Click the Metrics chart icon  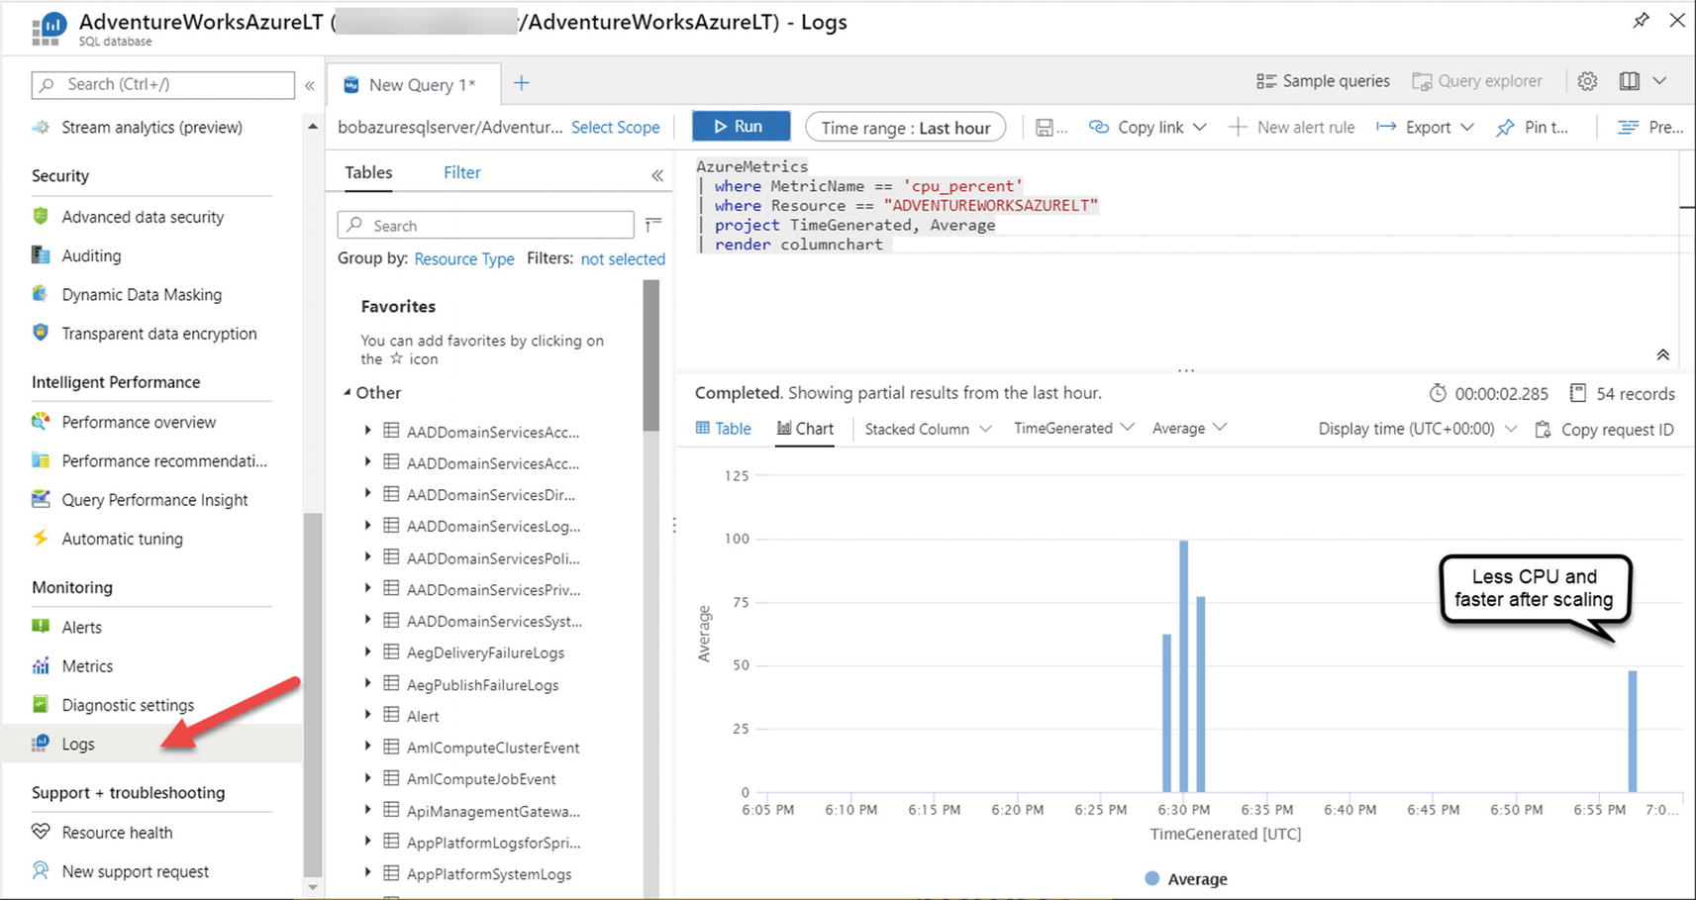click(41, 665)
